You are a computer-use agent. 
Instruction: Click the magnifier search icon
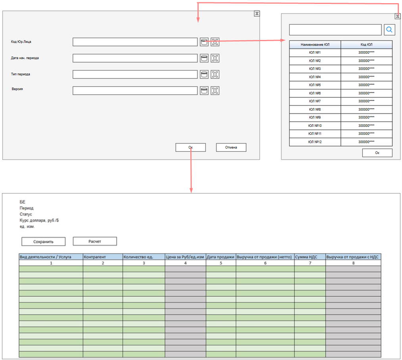(x=389, y=30)
